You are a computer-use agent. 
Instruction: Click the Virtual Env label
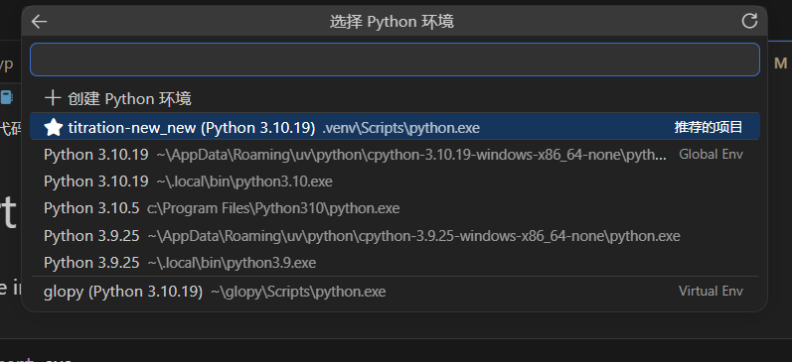click(x=711, y=291)
